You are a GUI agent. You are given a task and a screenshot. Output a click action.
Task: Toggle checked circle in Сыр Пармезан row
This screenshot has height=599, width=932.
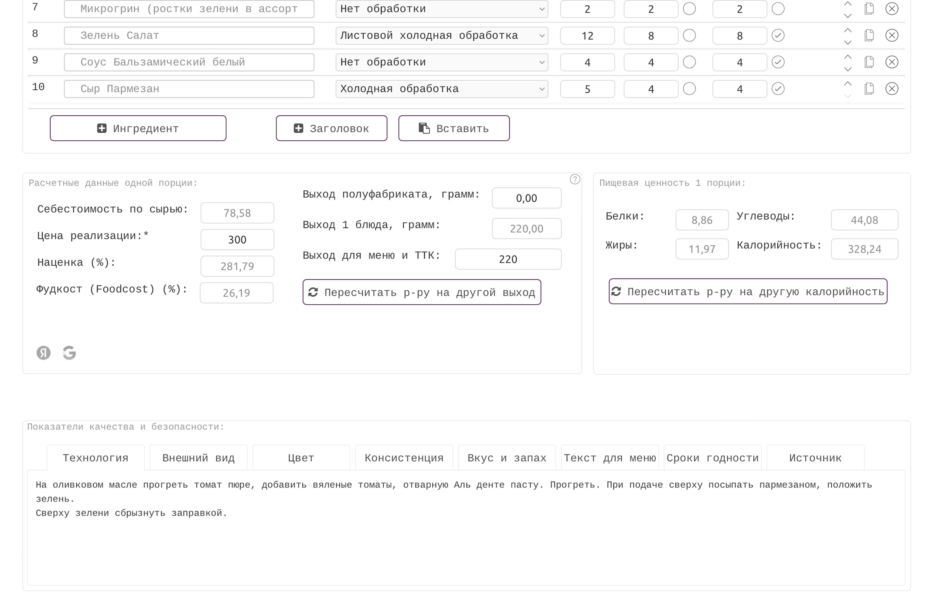(778, 89)
